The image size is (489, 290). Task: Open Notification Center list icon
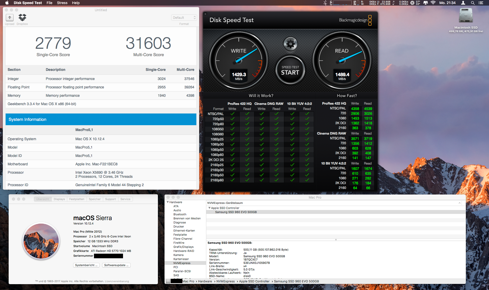click(x=481, y=3)
